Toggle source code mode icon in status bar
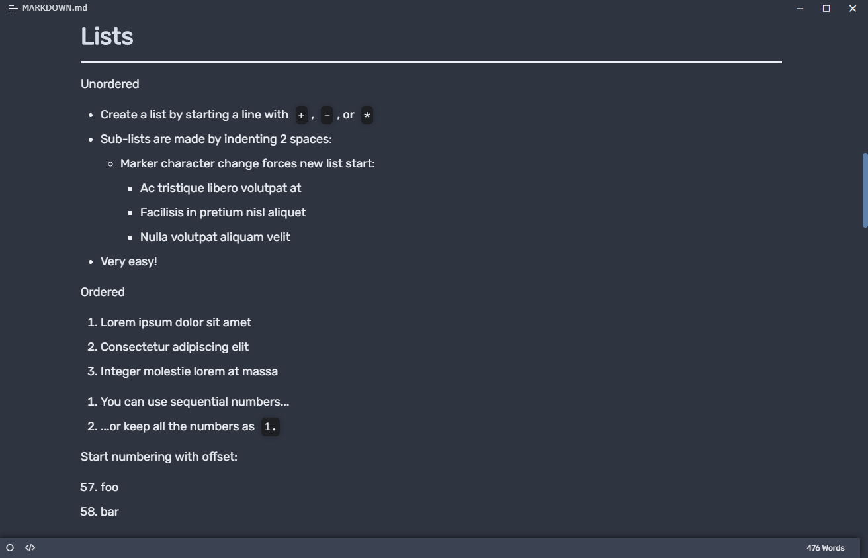 click(30, 548)
